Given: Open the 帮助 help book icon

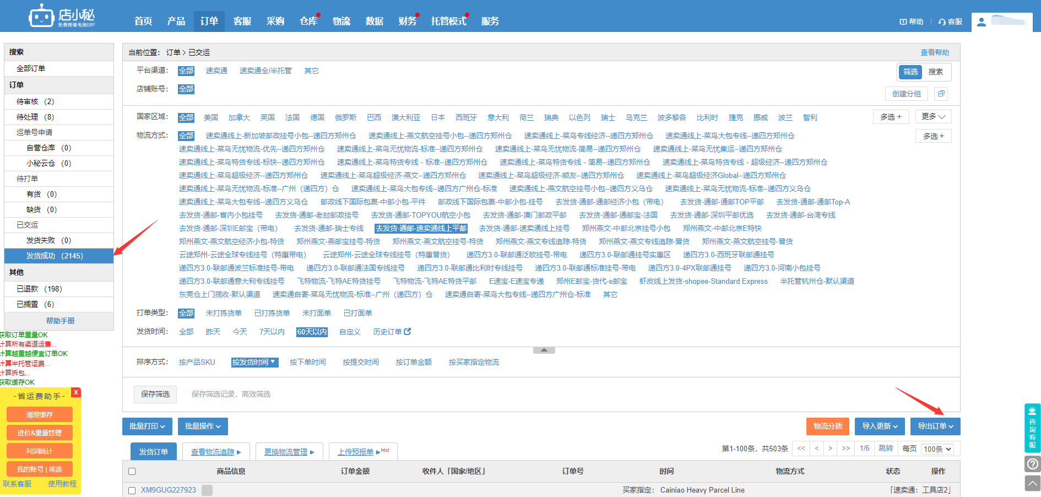Looking at the screenshot, I should click(903, 22).
